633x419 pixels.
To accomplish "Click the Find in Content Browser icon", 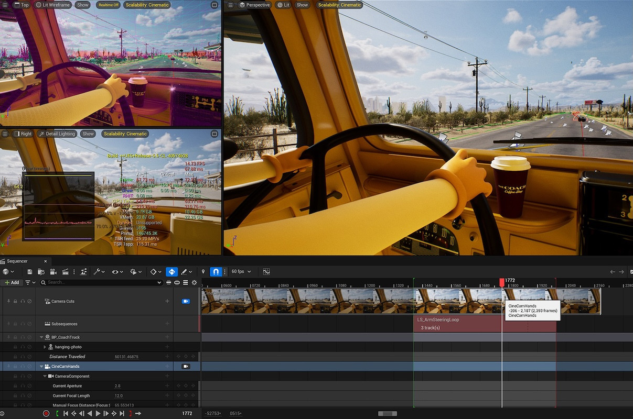I will 41,272.
